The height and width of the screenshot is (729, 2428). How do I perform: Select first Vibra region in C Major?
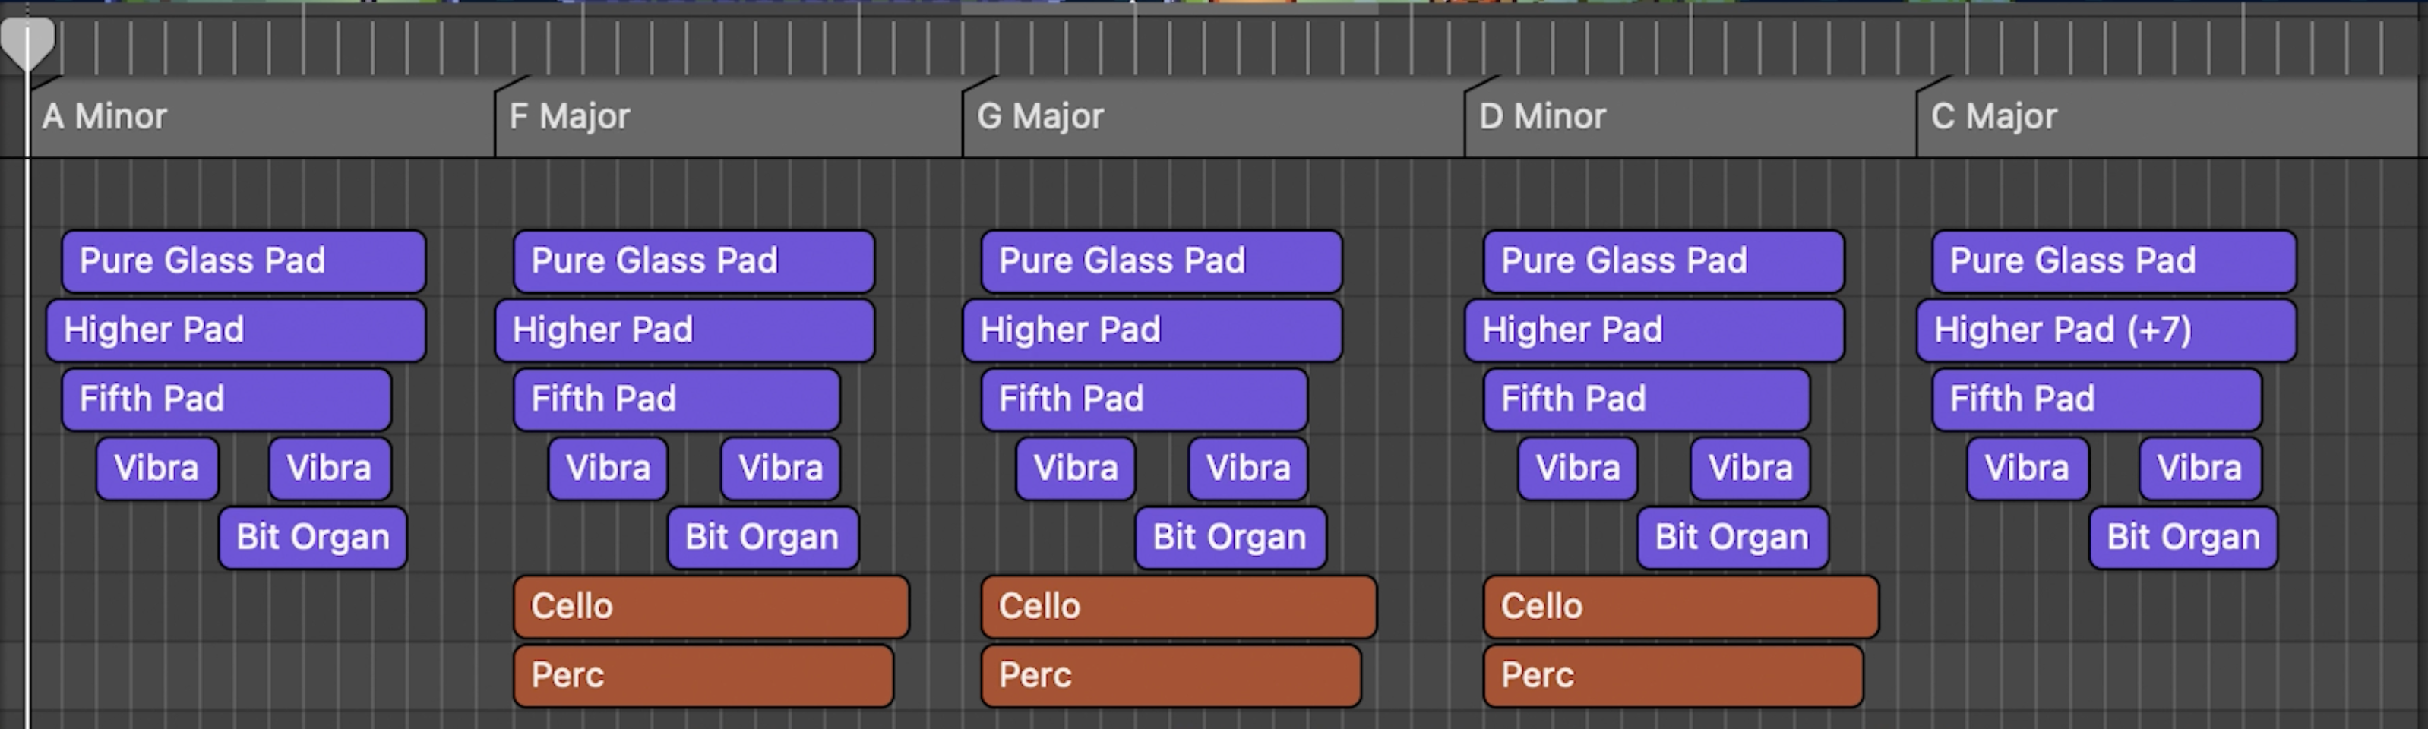(2028, 468)
